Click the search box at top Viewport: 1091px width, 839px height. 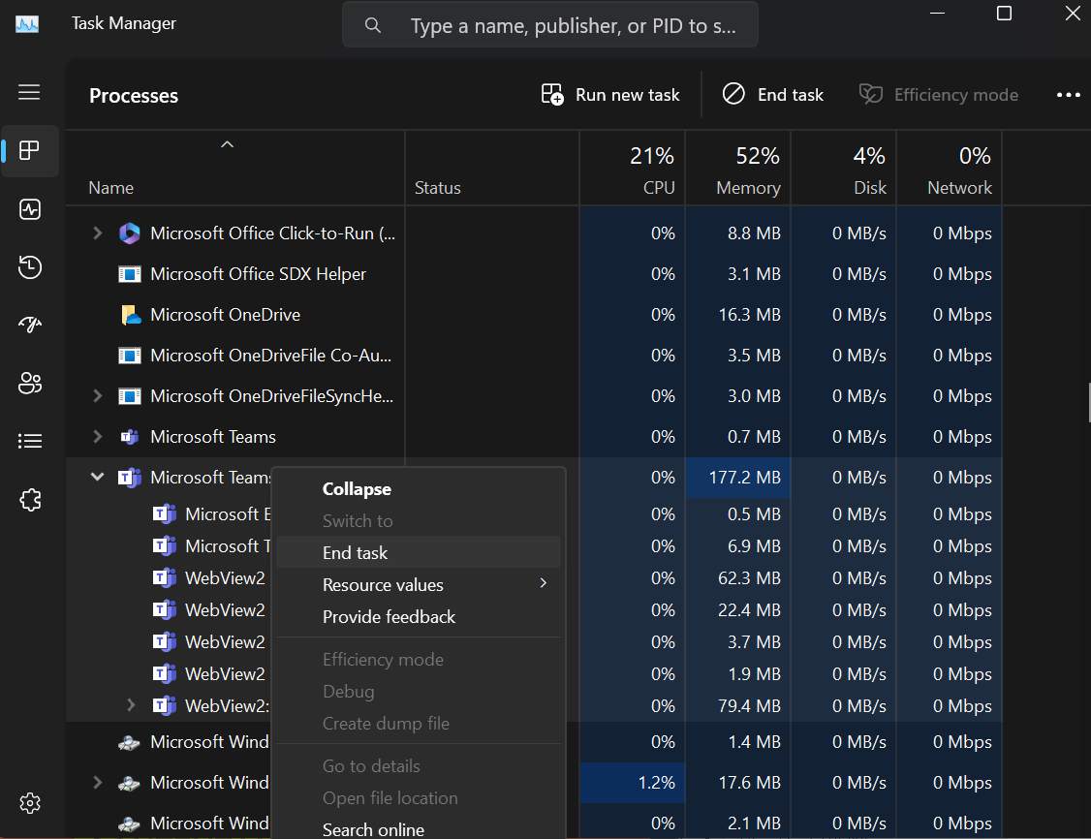(x=550, y=26)
